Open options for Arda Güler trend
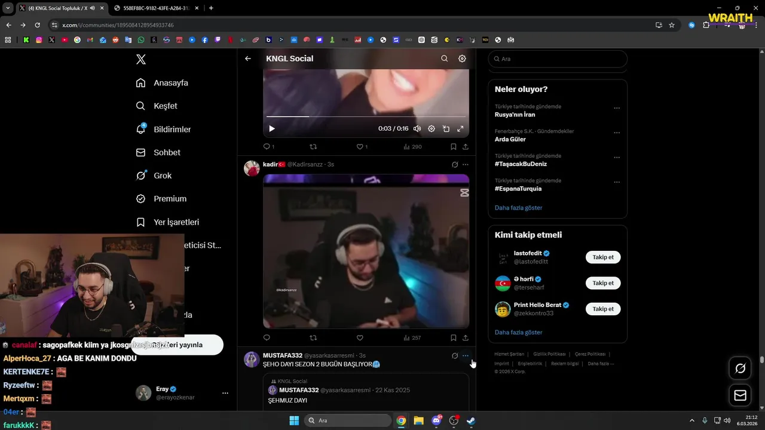Screen dimensions: 765x430 [617, 133]
